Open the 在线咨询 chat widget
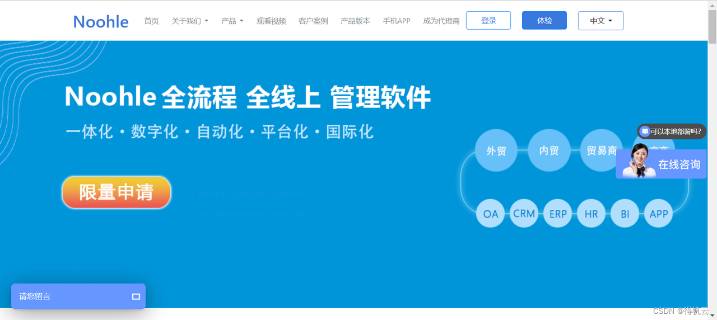This screenshot has height=320, width=717. tap(661, 164)
